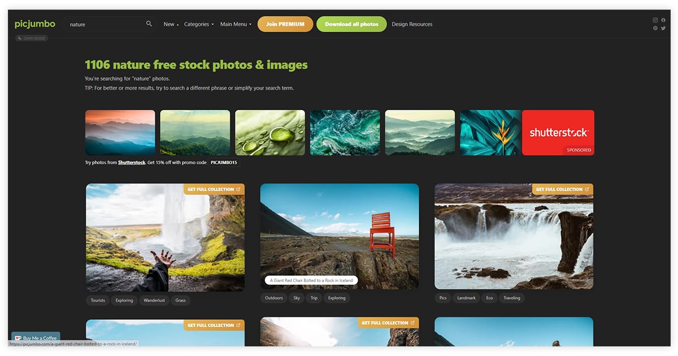Expand the Main Menu dropdown
Screen dimensions: 678x356
[236, 24]
